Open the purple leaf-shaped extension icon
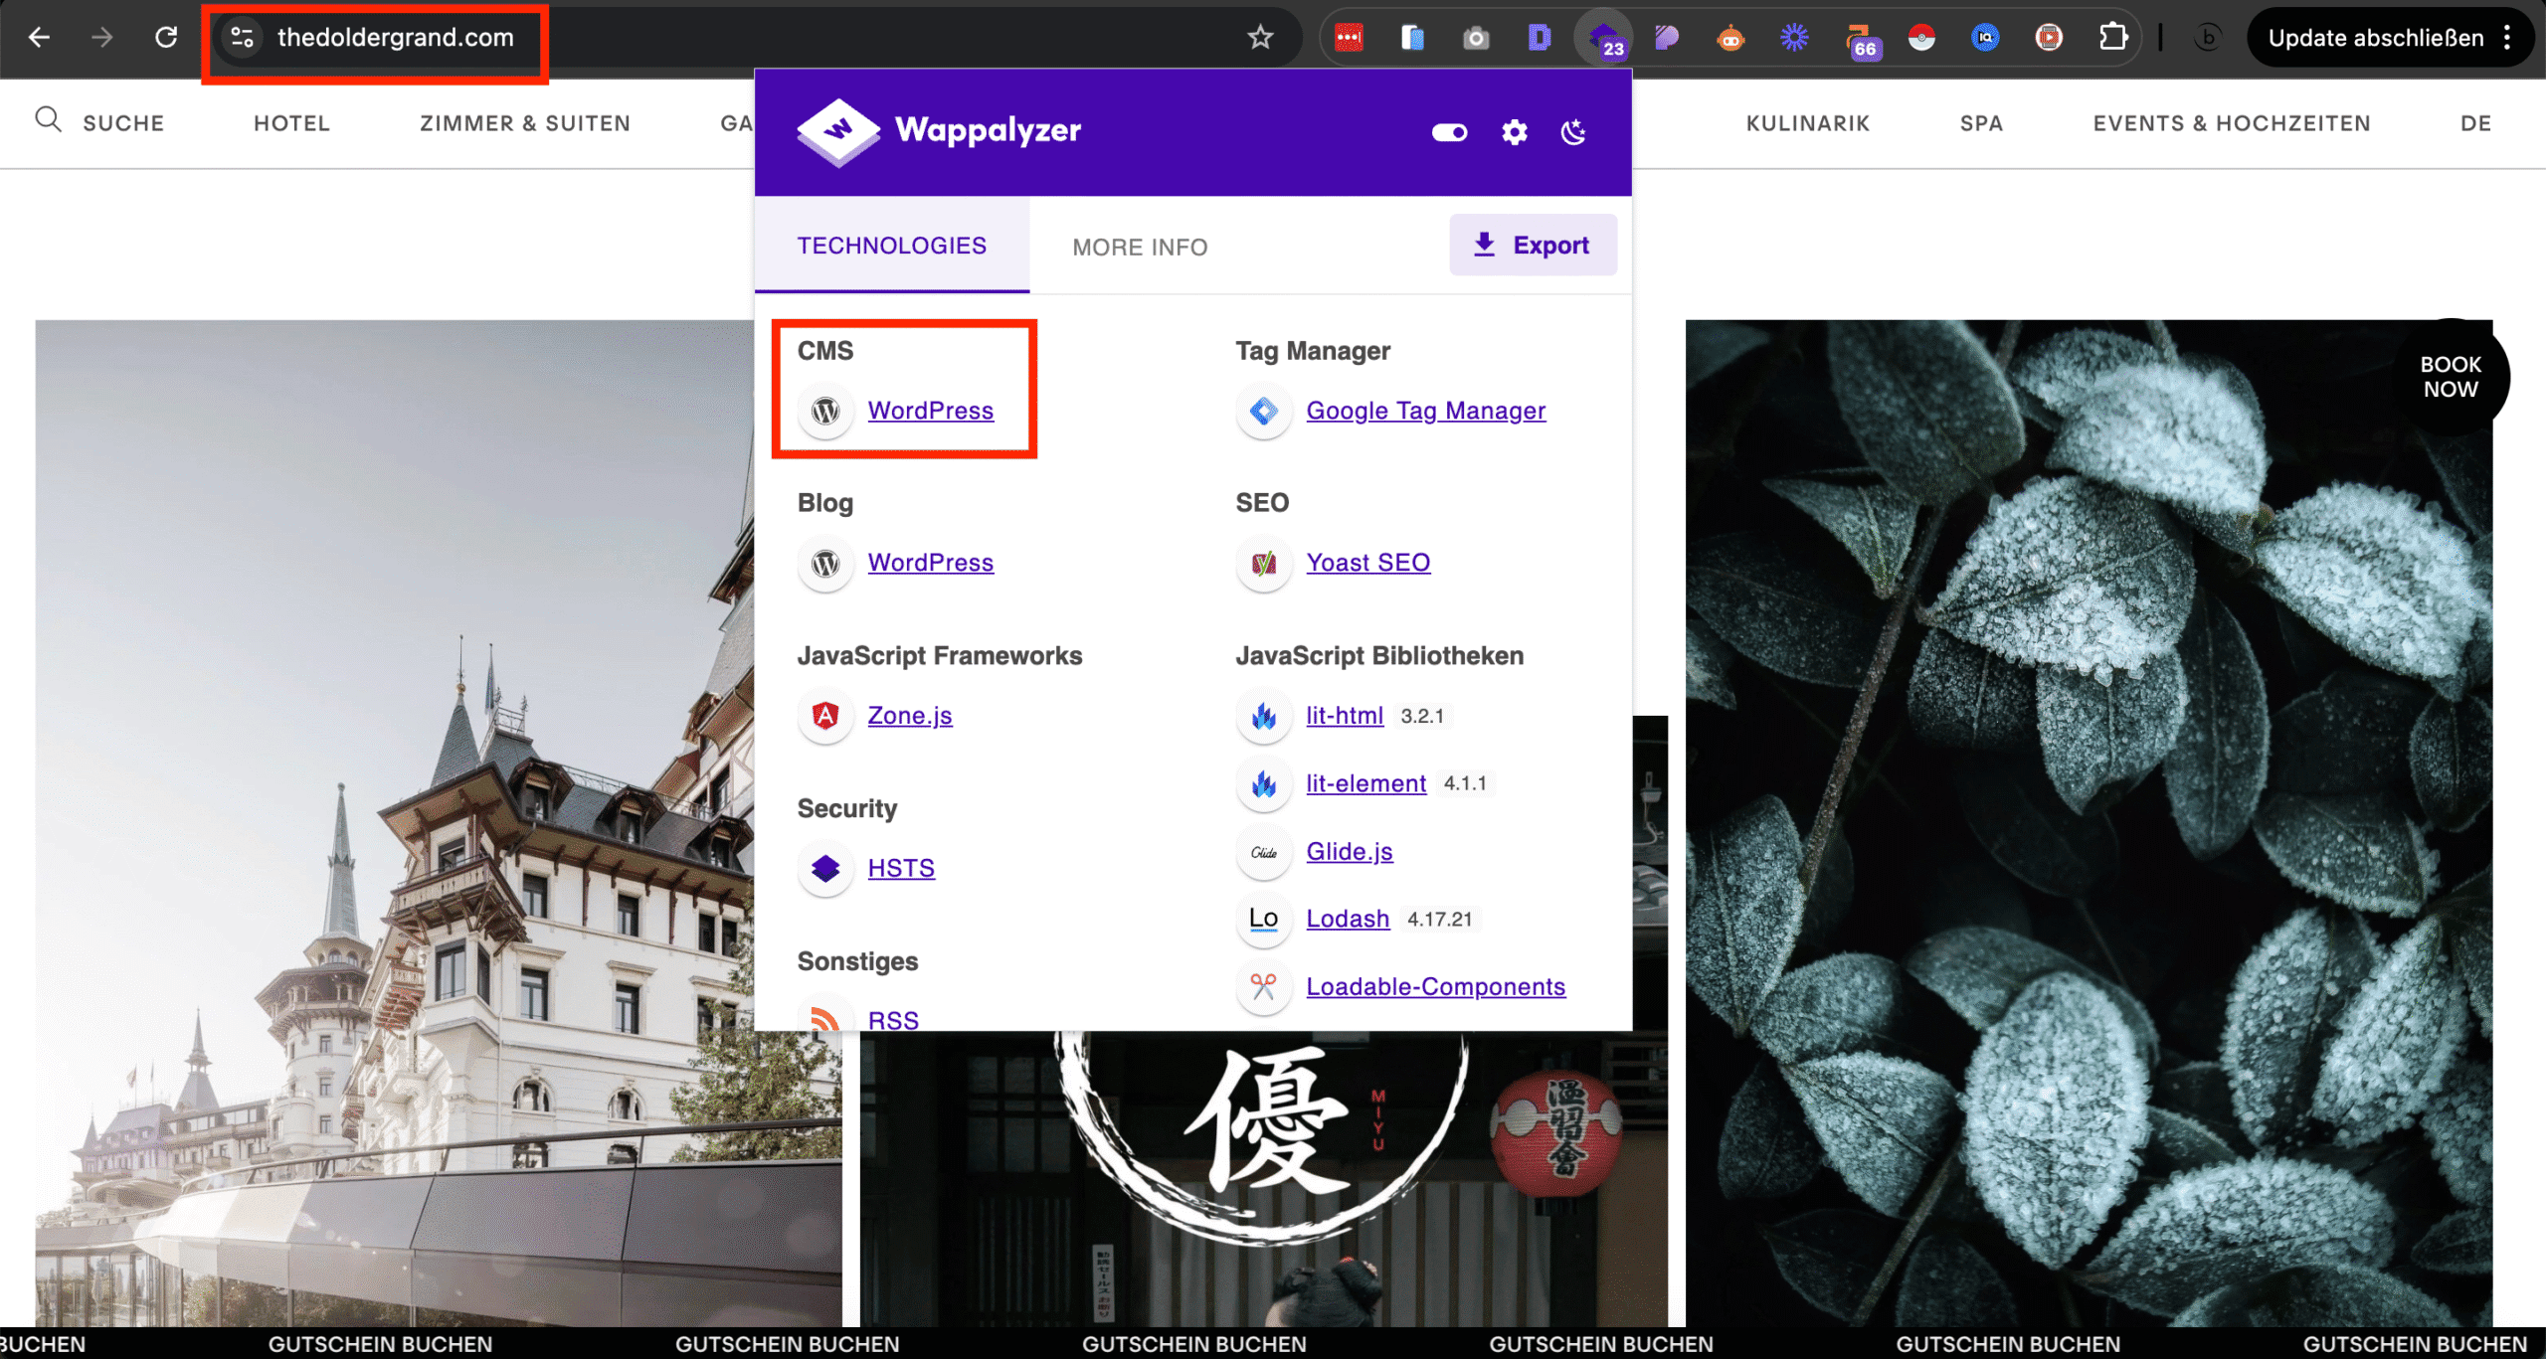The width and height of the screenshot is (2546, 1359). pyautogui.click(x=1667, y=38)
